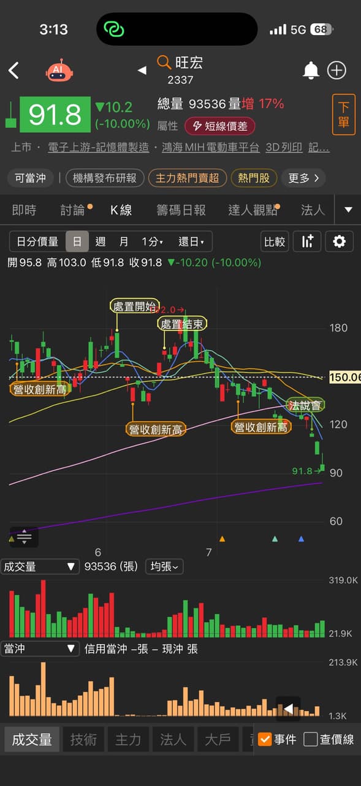Switch to the 即時 tab

(24, 210)
